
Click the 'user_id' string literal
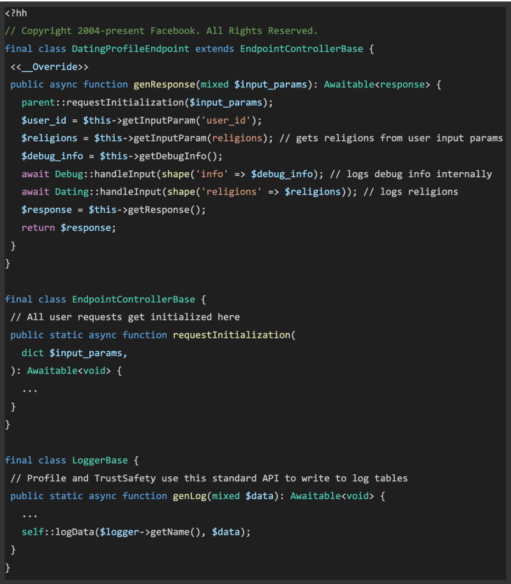click(228, 120)
